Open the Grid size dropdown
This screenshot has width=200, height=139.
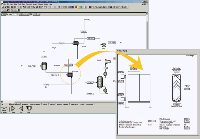click(17, 14)
